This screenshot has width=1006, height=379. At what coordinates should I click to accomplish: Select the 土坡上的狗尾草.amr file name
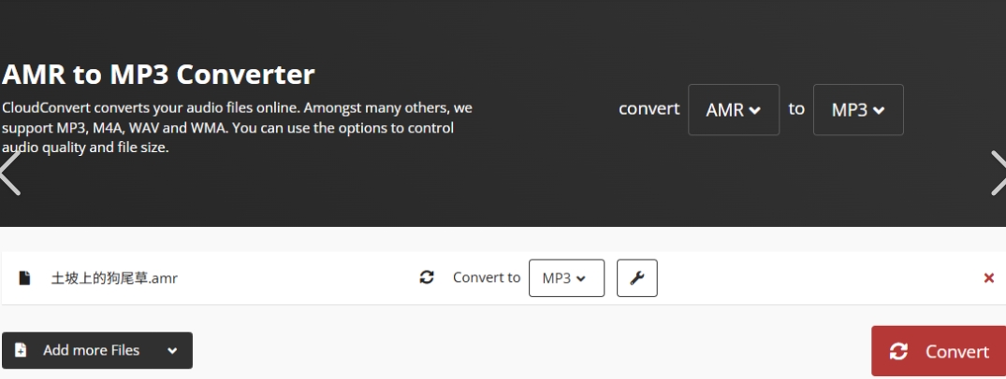point(114,278)
